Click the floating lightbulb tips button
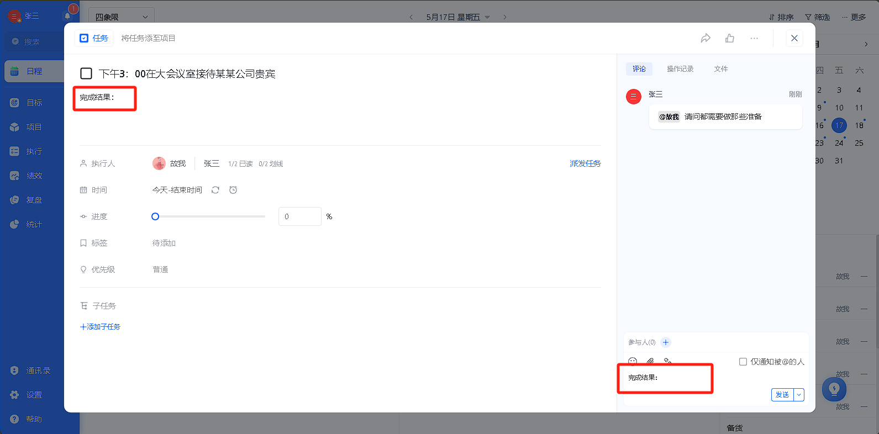879x434 pixels. coord(834,389)
